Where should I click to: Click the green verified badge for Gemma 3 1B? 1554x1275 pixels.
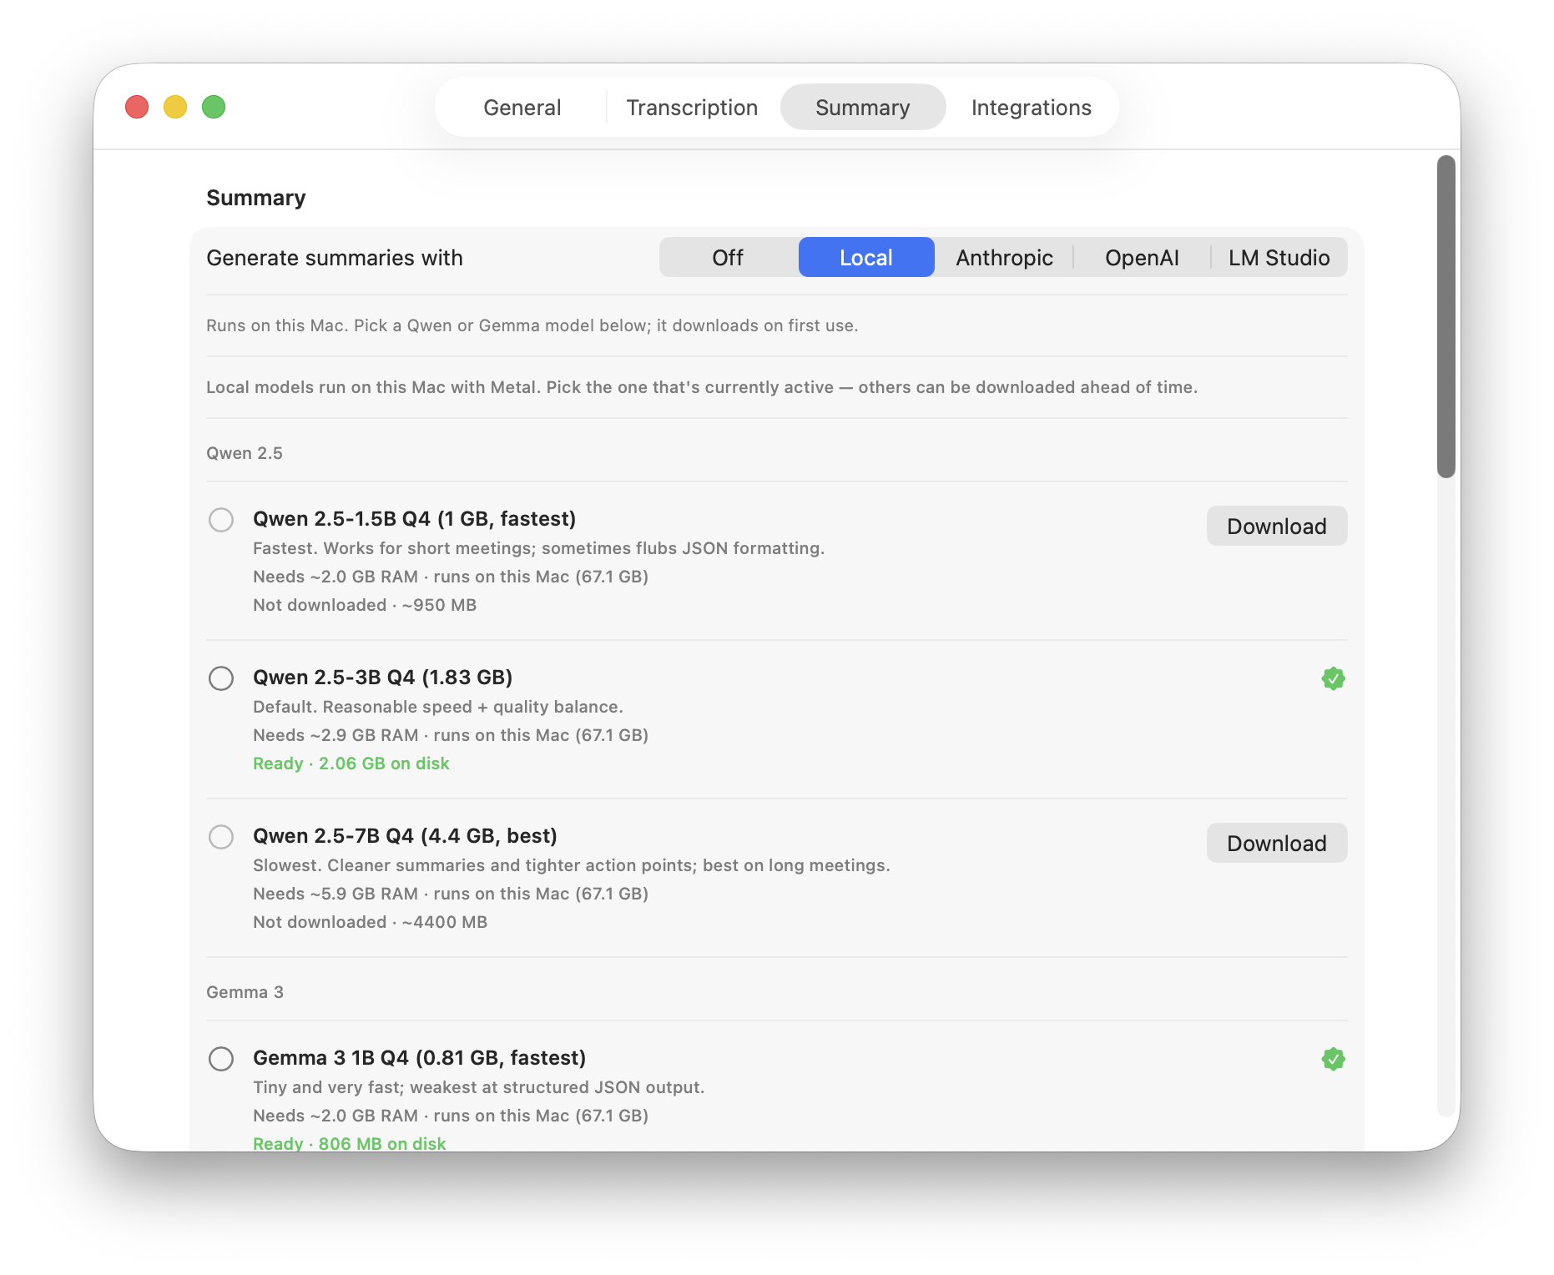[1333, 1059]
